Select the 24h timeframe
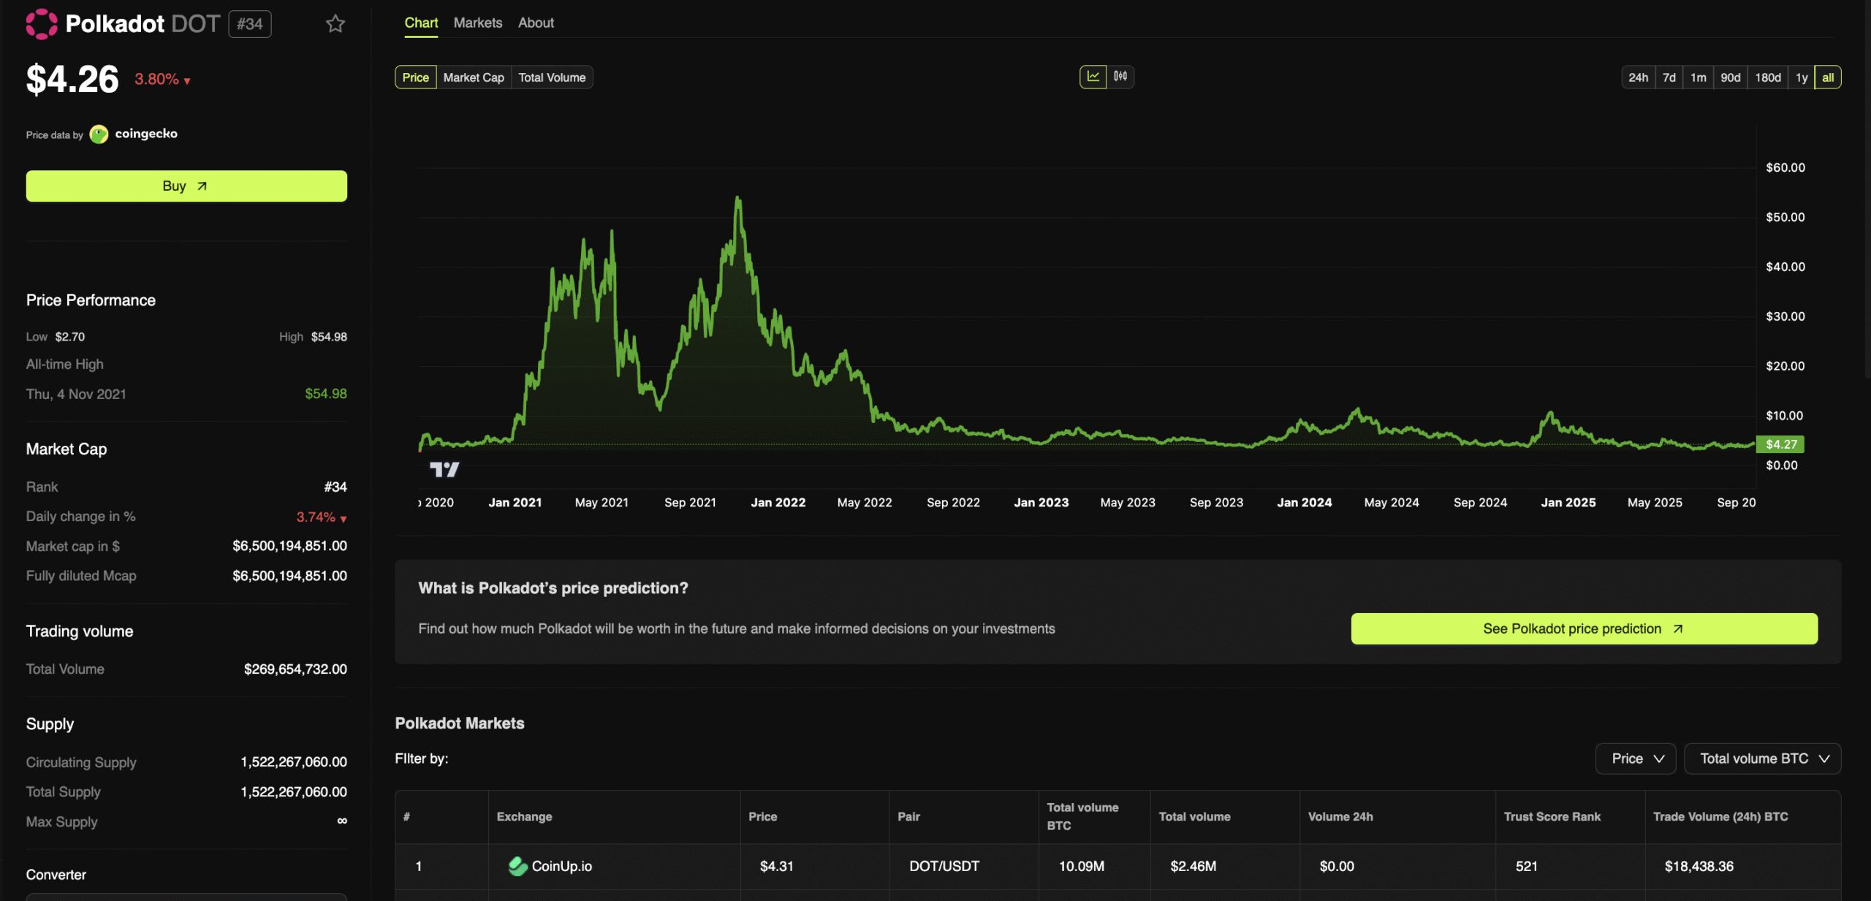 (1639, 77)
